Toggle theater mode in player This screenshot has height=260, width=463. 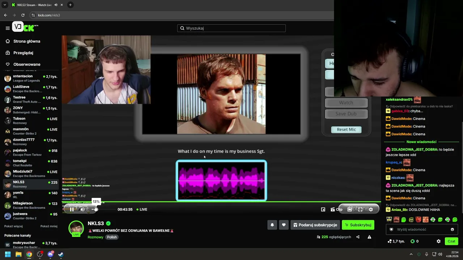coord(350,209)
